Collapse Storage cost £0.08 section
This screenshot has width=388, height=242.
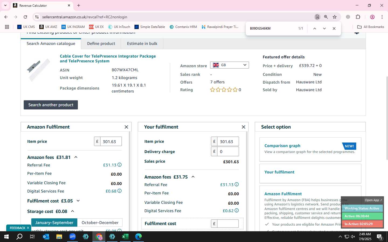[x=72, y=211]
